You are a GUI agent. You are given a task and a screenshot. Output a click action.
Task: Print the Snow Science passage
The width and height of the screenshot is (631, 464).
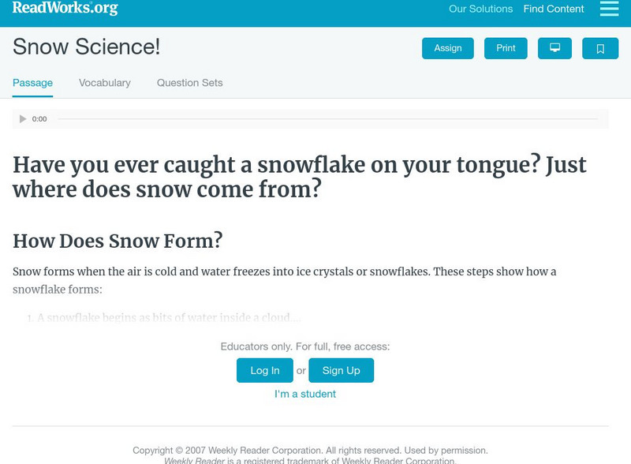tap(506, 48)
